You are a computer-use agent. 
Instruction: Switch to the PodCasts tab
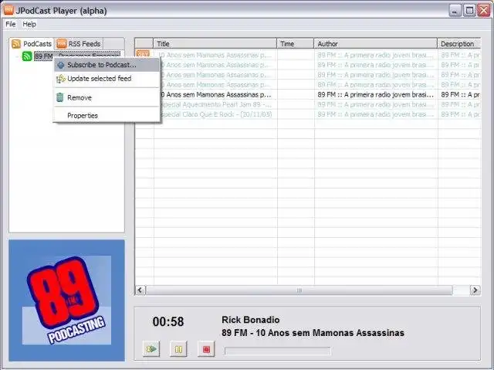[x=32, y=44]
